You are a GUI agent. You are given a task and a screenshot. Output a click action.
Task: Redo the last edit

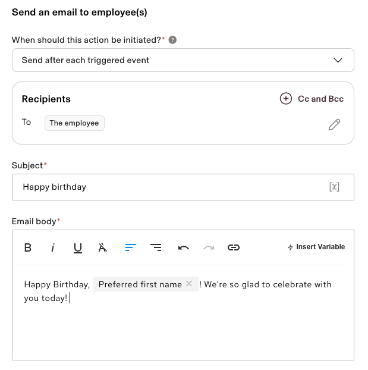pyautogui.click(x=209, y=247)
